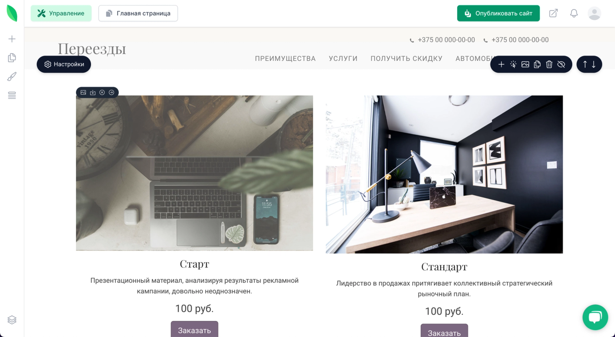The image size is (615, 337).
Task: Delete the block using the trash icon
Action: pyautogui.click(x=549, y=64)
